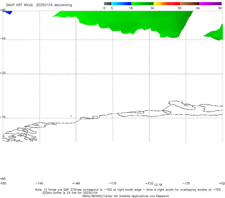This screenshot has width=225, height=198.
Task: Click the swath time stamp "12:18"
Action: (x=158, y=185)
